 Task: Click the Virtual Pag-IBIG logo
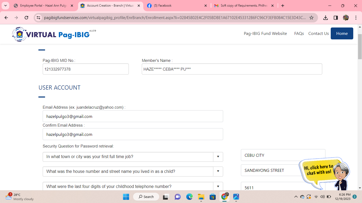[51, 34]
